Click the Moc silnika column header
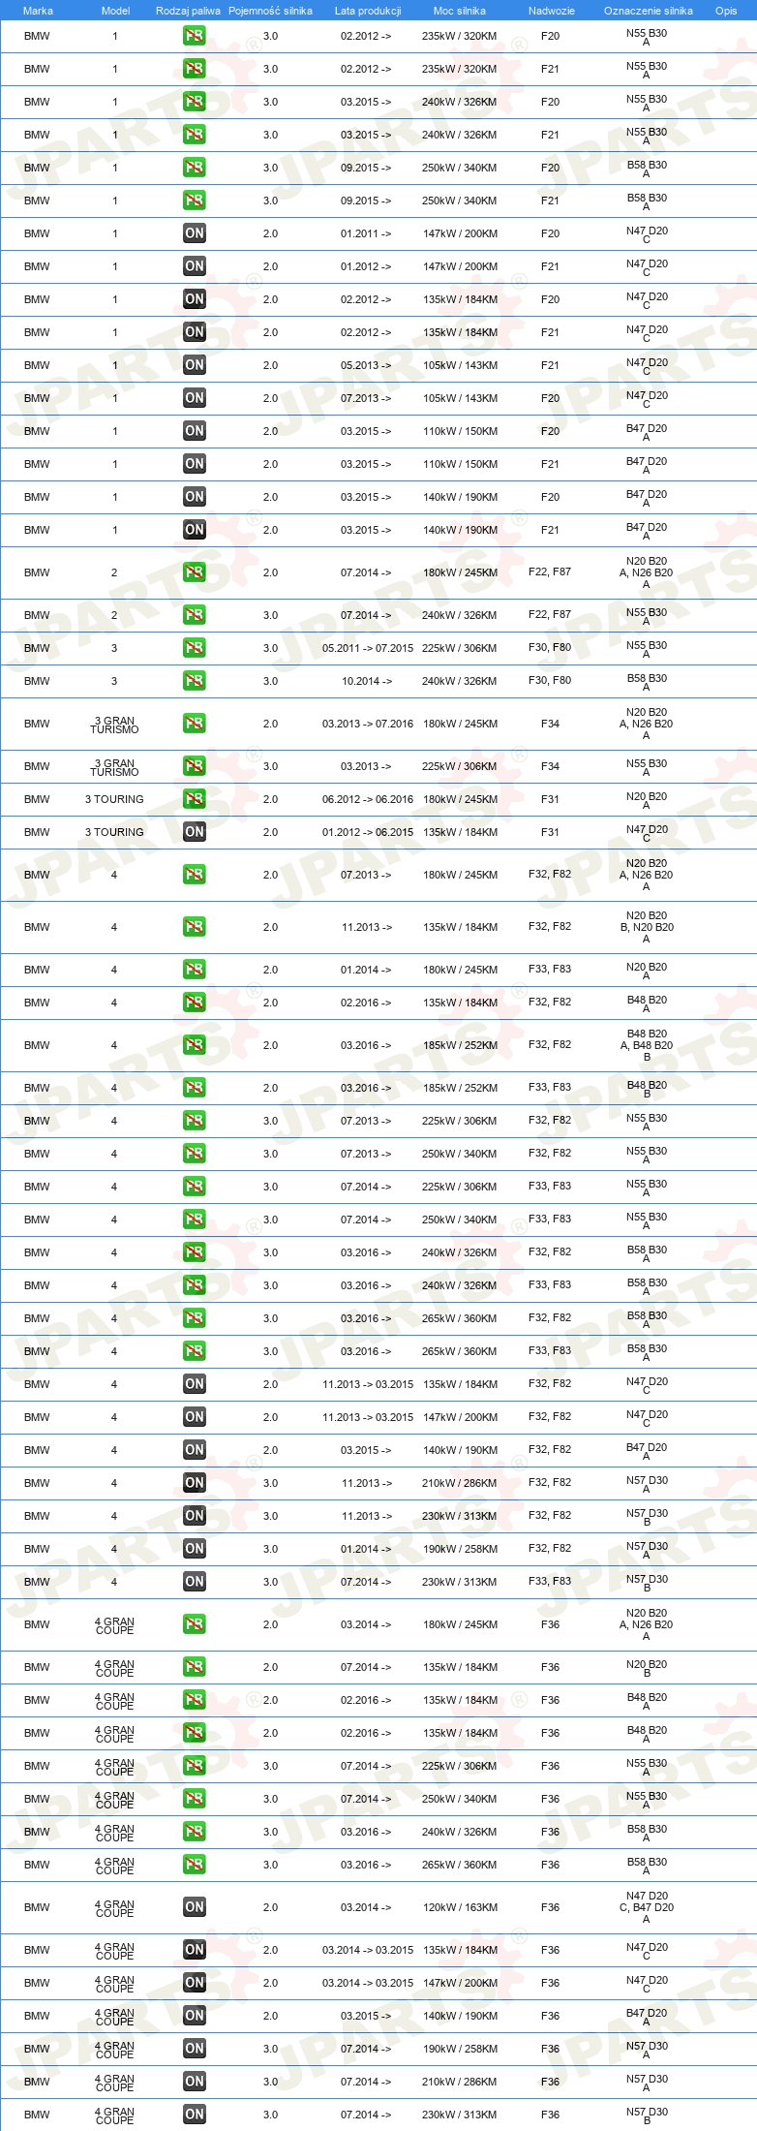This screenshot has width=757, height=2131. click(460, 11)
